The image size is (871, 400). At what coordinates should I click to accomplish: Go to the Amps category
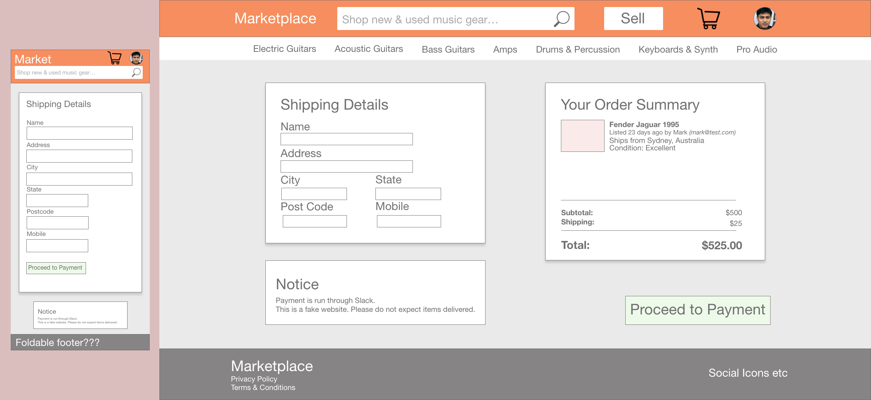coord(505,49)
